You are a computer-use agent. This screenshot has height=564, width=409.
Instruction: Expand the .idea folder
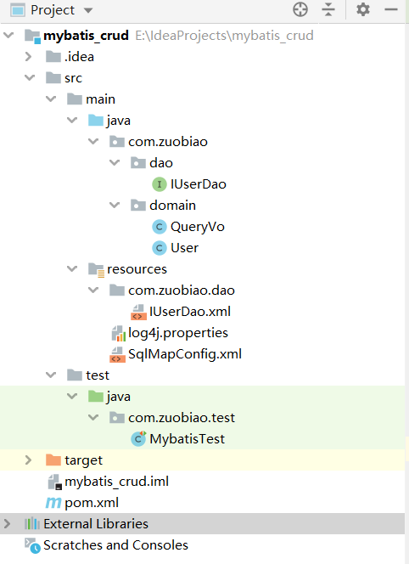pyautogui.click(x=28, y=56)
